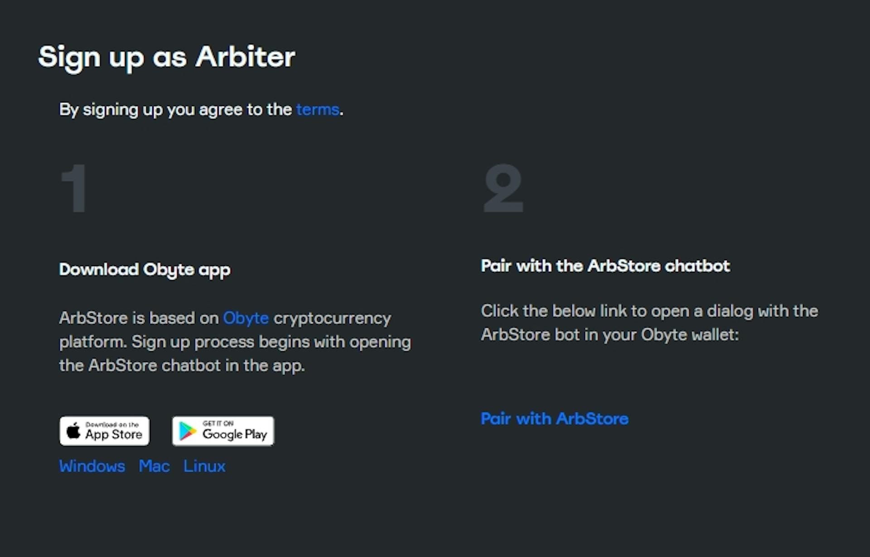Open the terms link
Viewport: 870px width, 557px height.
[318, 110]
